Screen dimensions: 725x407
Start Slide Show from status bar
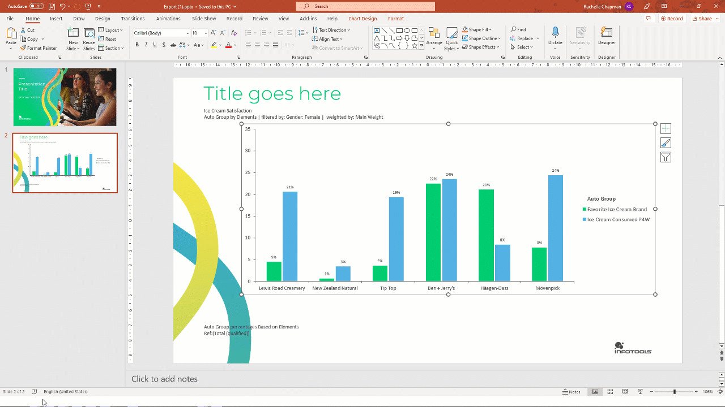coord(640,392)
